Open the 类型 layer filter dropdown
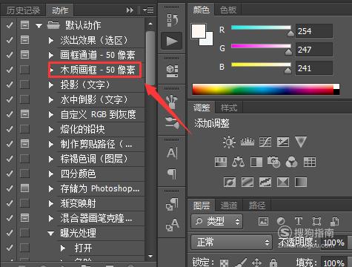 [216, 221]
